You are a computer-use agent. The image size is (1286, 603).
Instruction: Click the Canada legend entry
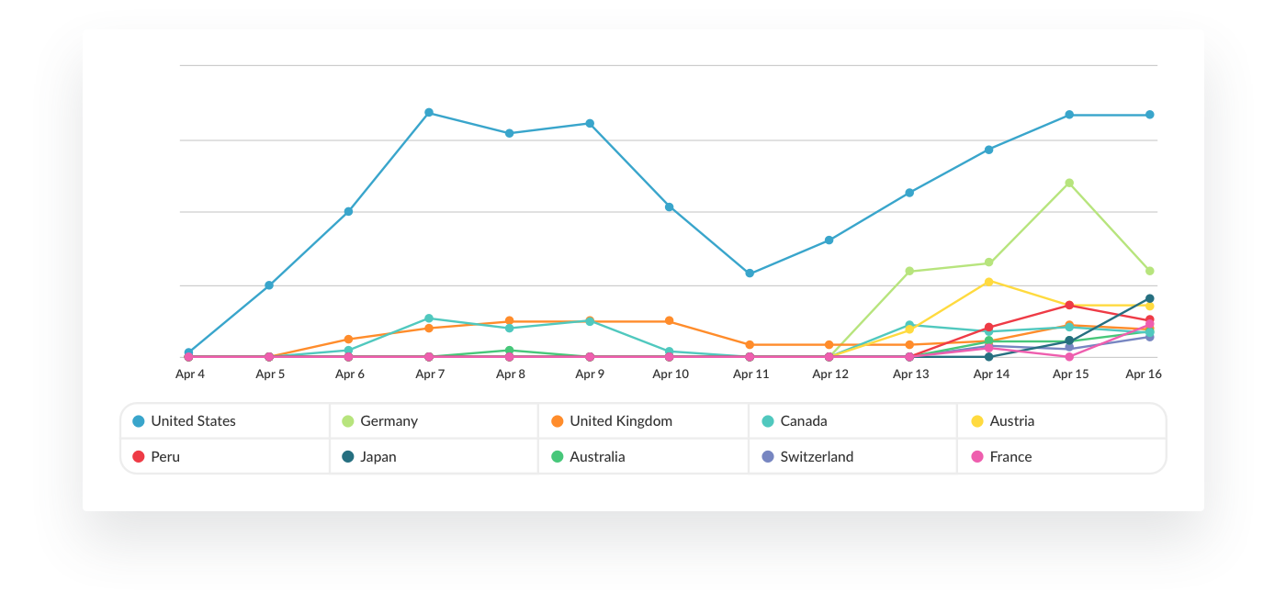pyautogui.click(x=803, y=421)
